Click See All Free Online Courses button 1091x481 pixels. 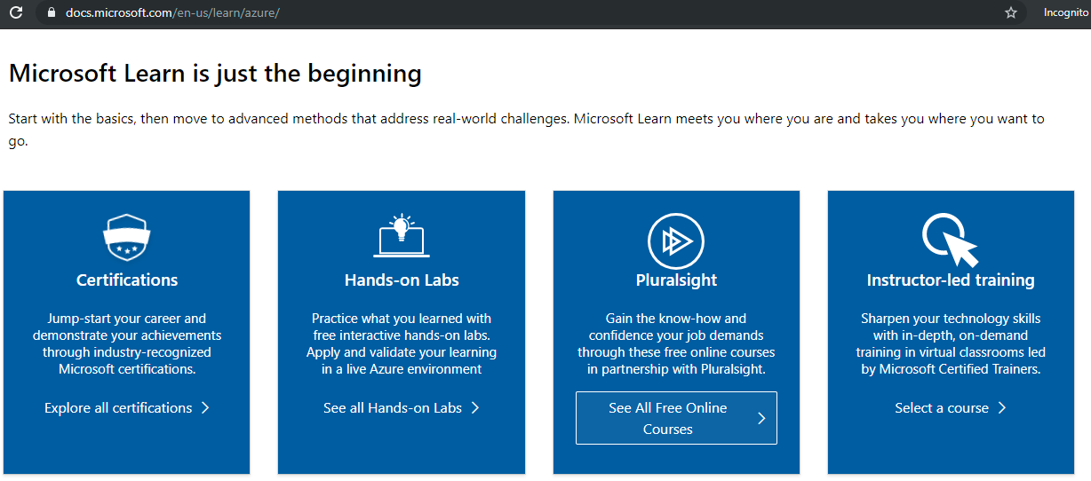pyautogui.click(x=676, y=418)
